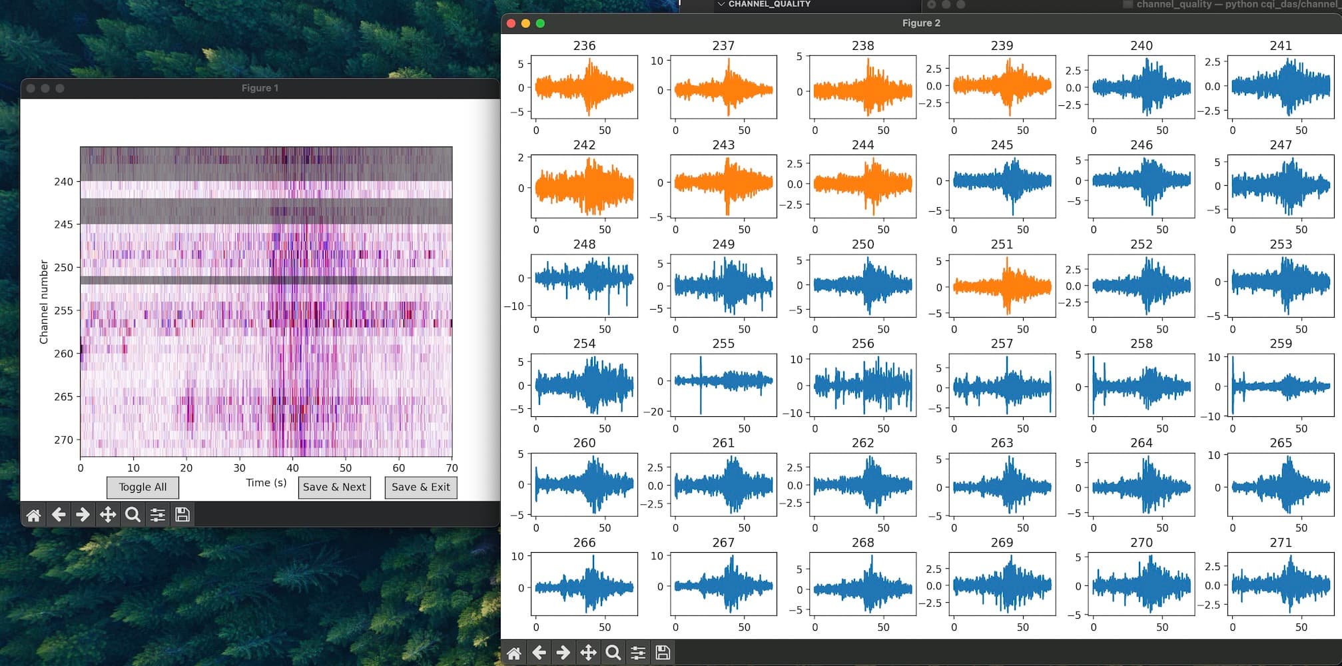This screenshot has width=1342, height=666.
Task: Select Zoom magnifier in Figure 2 toolbar
Action: [x=613, y=653]
